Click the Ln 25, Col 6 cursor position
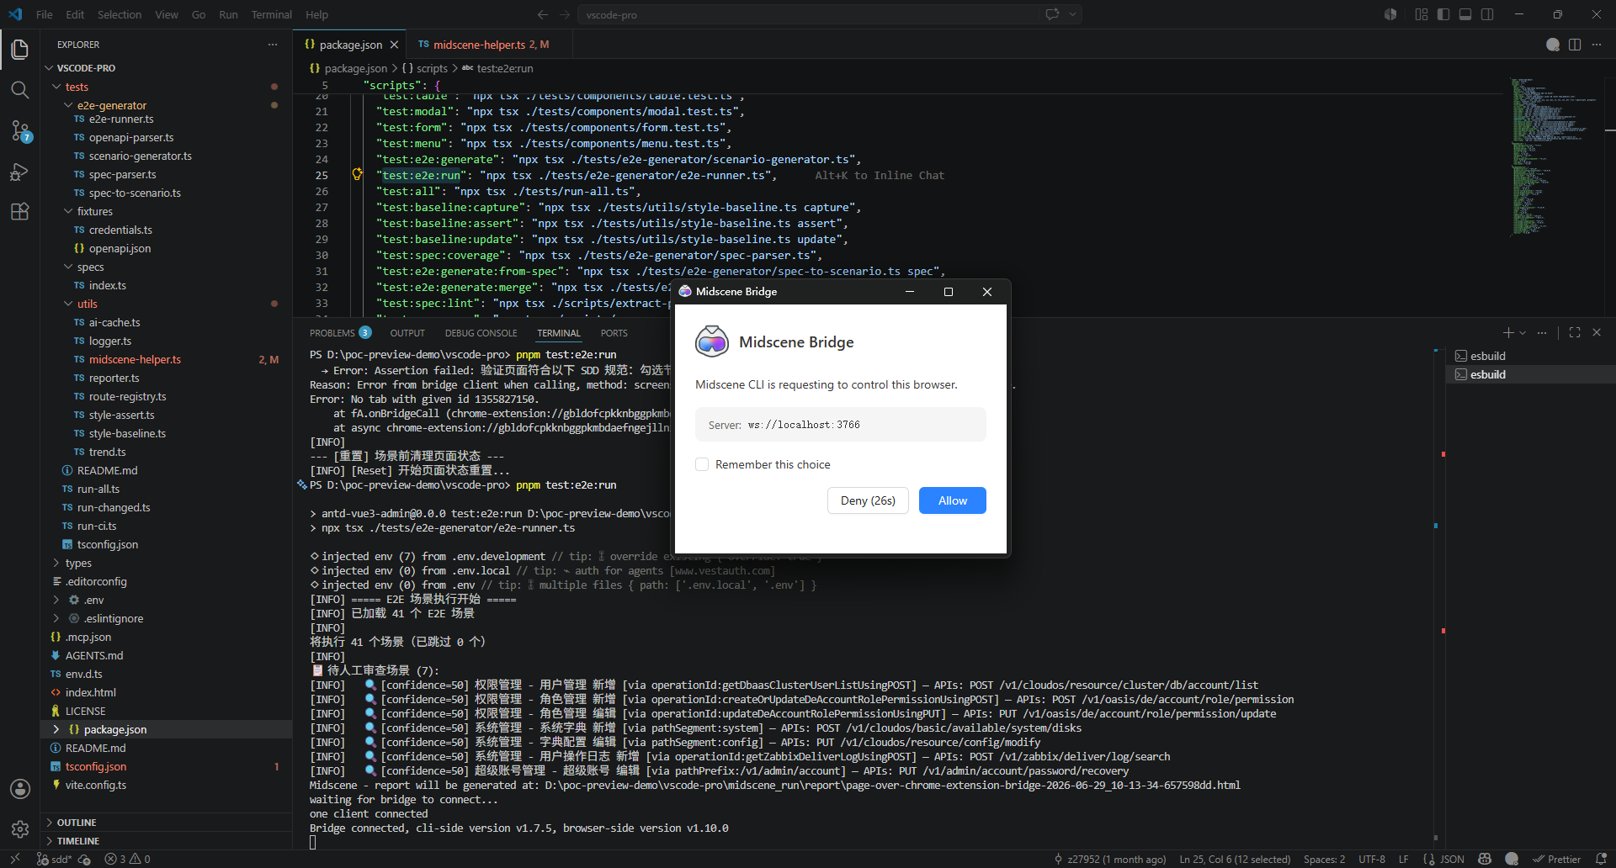1616x868 pixels. [x=1235, y=859]
